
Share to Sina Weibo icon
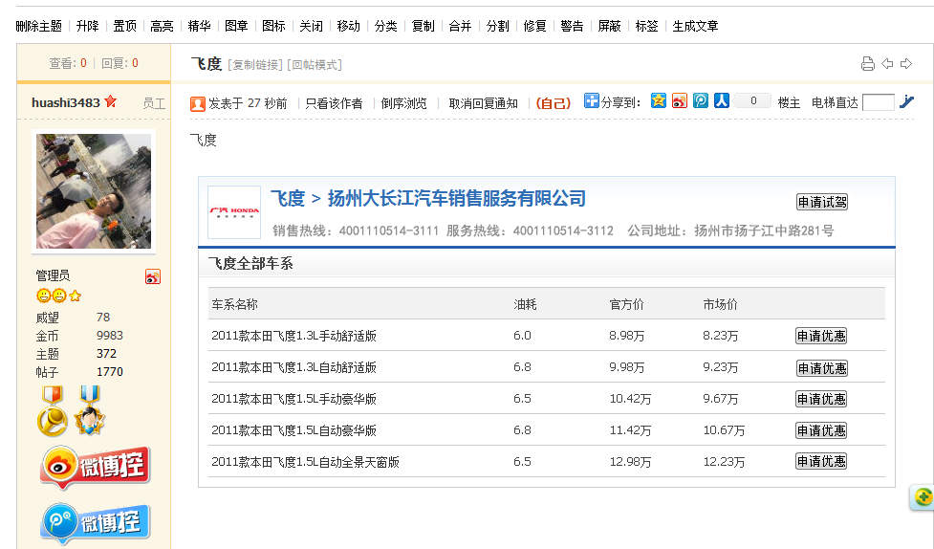680,100
